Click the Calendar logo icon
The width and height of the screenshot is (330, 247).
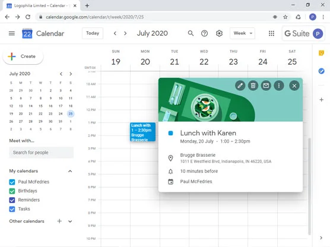click(x=27, y=33)
